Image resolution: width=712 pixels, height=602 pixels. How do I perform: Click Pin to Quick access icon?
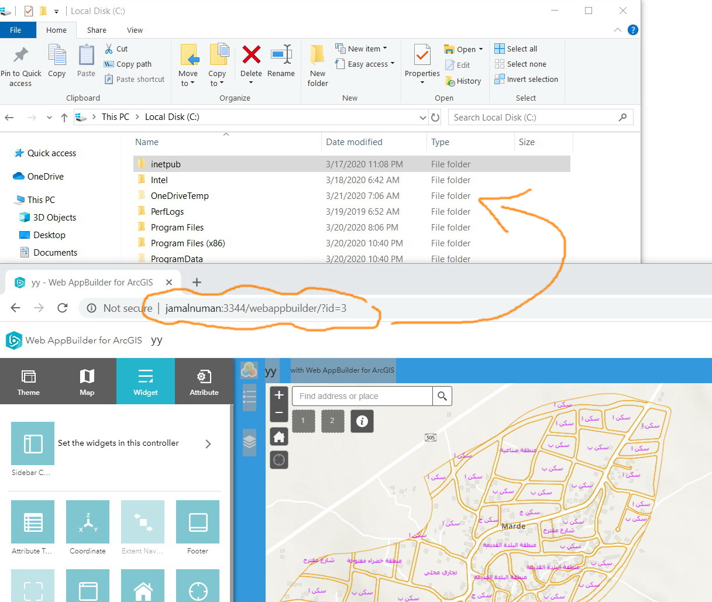21,55
